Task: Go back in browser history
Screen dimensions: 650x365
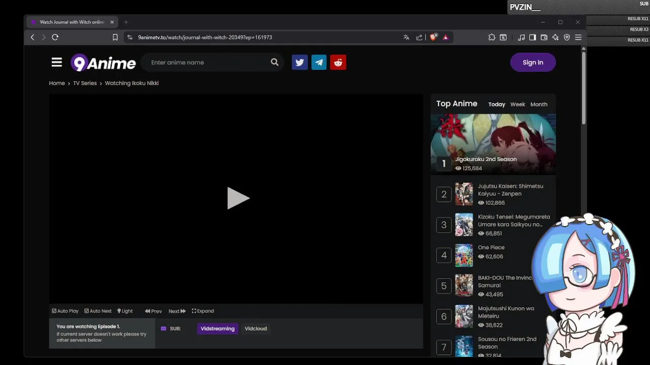Action: tap(32, 37)
